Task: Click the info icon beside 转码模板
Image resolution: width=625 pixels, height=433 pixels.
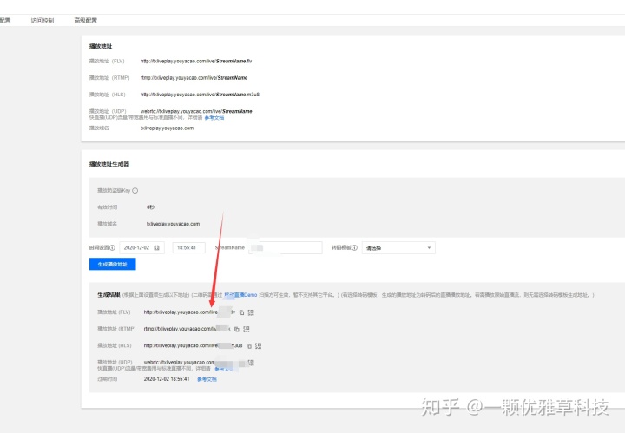Action: tap(354, 248)
